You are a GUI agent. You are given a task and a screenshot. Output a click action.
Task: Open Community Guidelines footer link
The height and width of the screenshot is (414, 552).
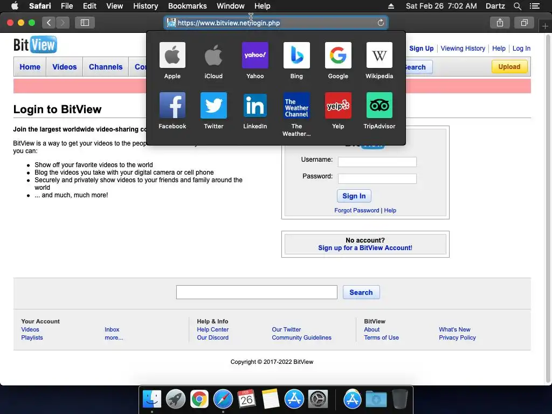coord(301,337)
